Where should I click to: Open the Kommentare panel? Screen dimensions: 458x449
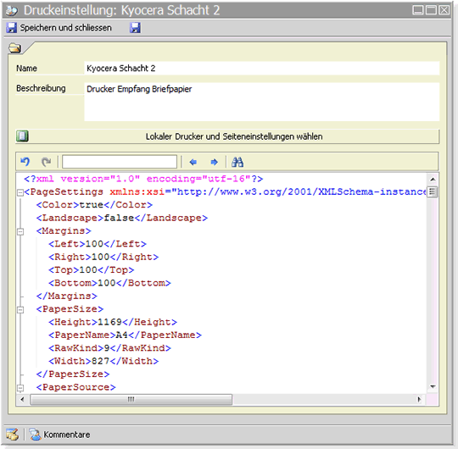pyautogui.click(x=60, y=435)
